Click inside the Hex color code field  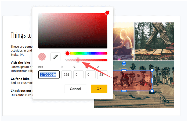[x=49, y=75]
